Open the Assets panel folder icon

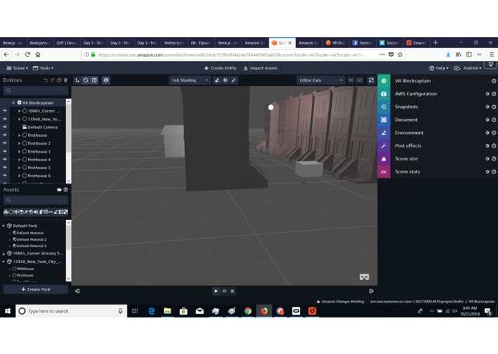click(59, 190)
